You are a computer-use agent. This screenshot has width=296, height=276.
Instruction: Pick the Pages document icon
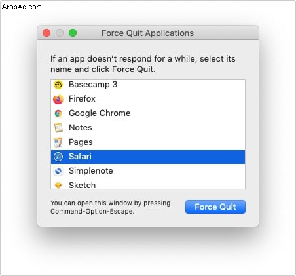pos(58,142)
